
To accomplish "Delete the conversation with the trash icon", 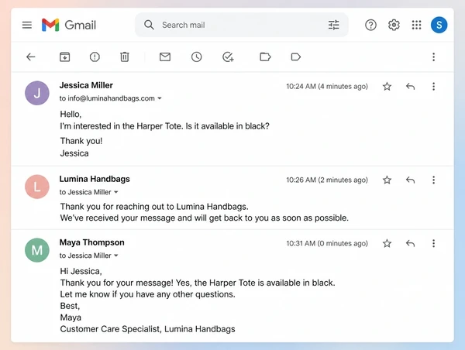I will 125,57.
